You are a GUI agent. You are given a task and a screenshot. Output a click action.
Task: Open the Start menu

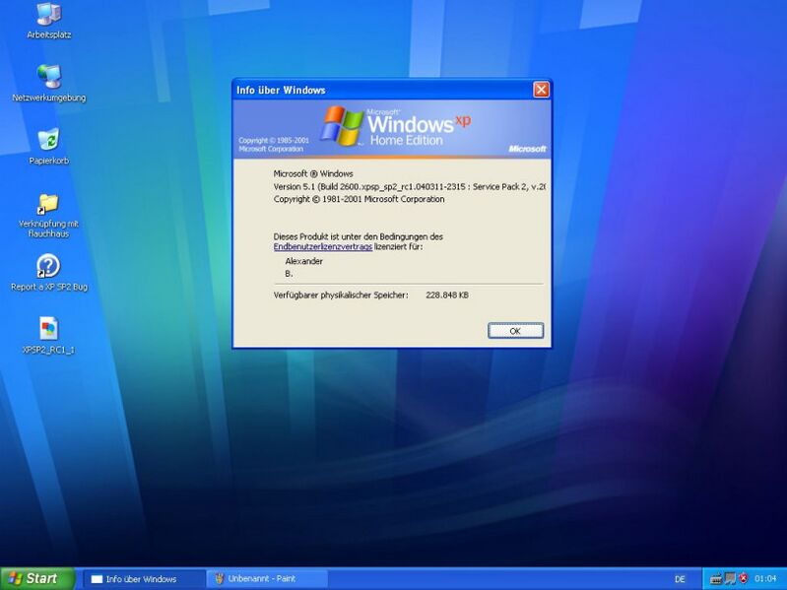click(37, 578)
